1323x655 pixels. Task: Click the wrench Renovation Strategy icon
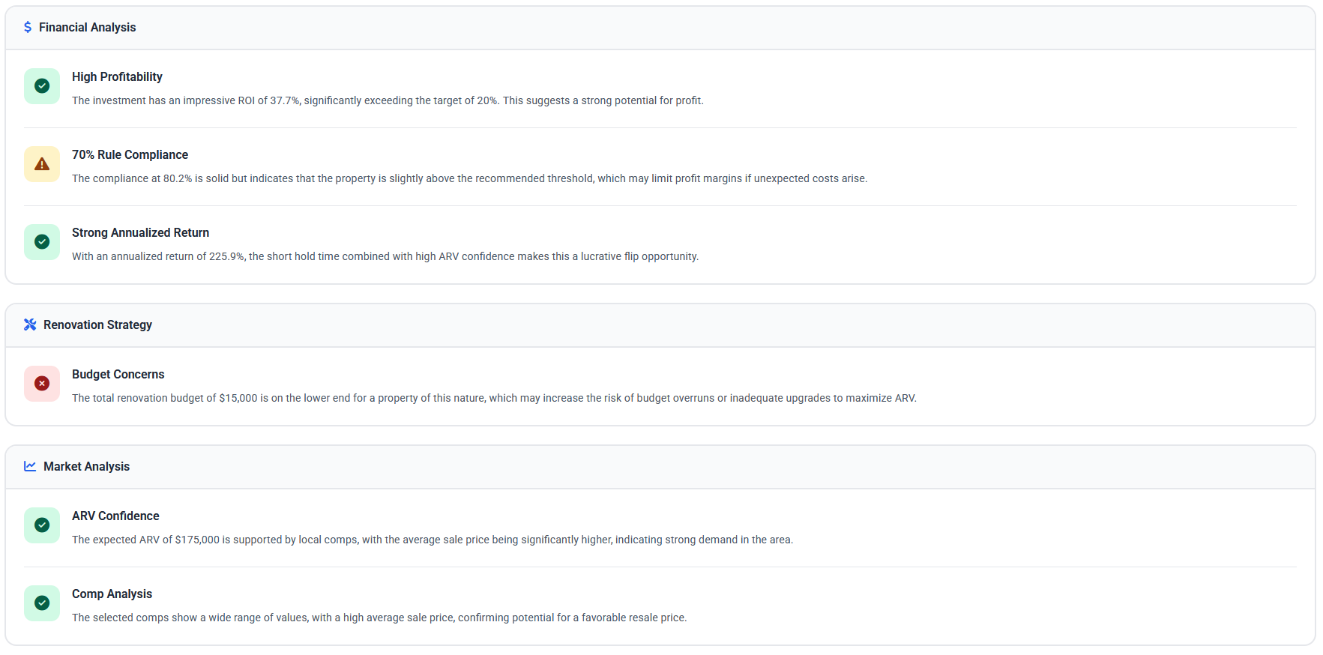click(30, 325)
